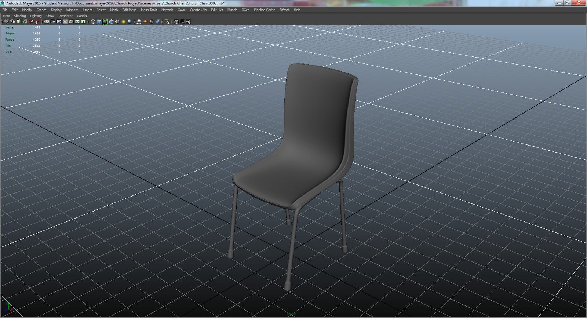Viewport: 587px width, 330px height.
Task: Open the Bifrost menu
Action: click(284, 10)
